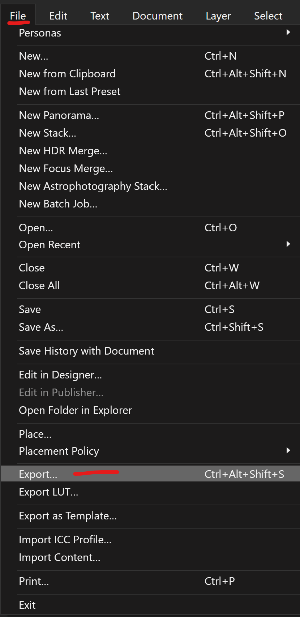300x617 pixels.
Task: Open the Layer menu
Action: coord(218,16)
